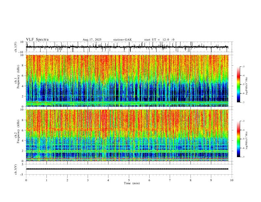Click the ch.2 Frequency (kHz) axis label
This screenshot has height=202, width=261.
click(x=17, y=131)
